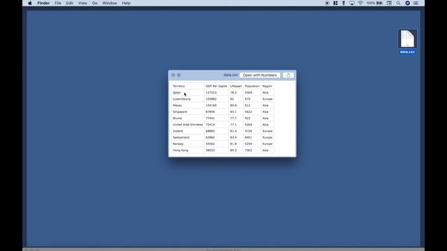This screenshot has width=447, height=251.
Task: Open the Edit menu
Action: 70,3
